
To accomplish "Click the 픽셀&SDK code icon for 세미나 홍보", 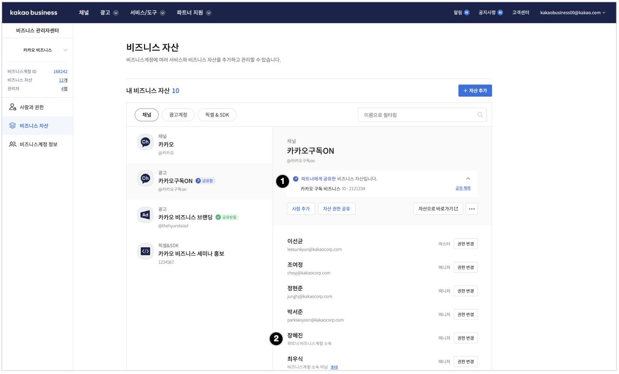I will 145,251.
